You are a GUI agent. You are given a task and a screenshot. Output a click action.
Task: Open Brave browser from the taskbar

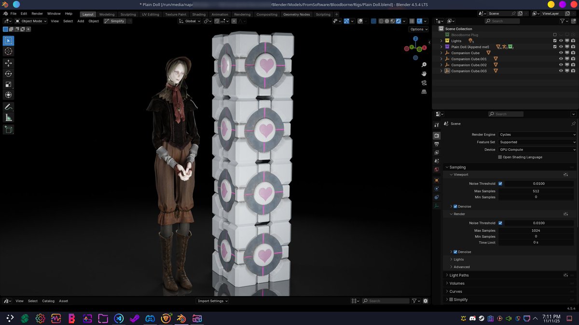point(165,318)
